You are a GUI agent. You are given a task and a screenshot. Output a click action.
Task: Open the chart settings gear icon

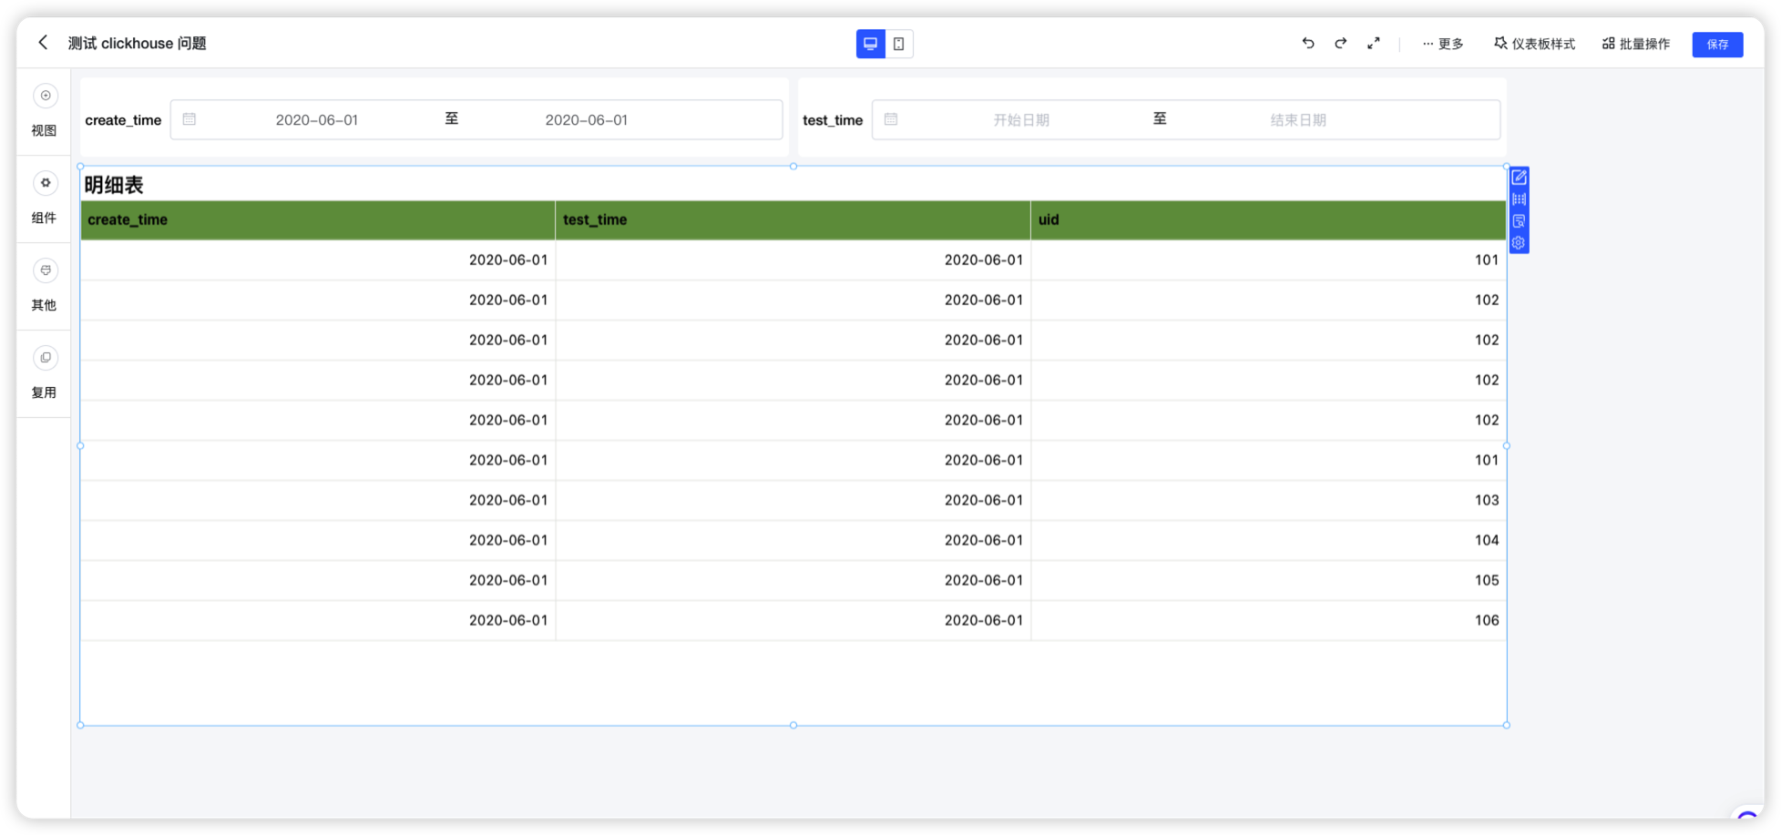tap(1519, 242)
